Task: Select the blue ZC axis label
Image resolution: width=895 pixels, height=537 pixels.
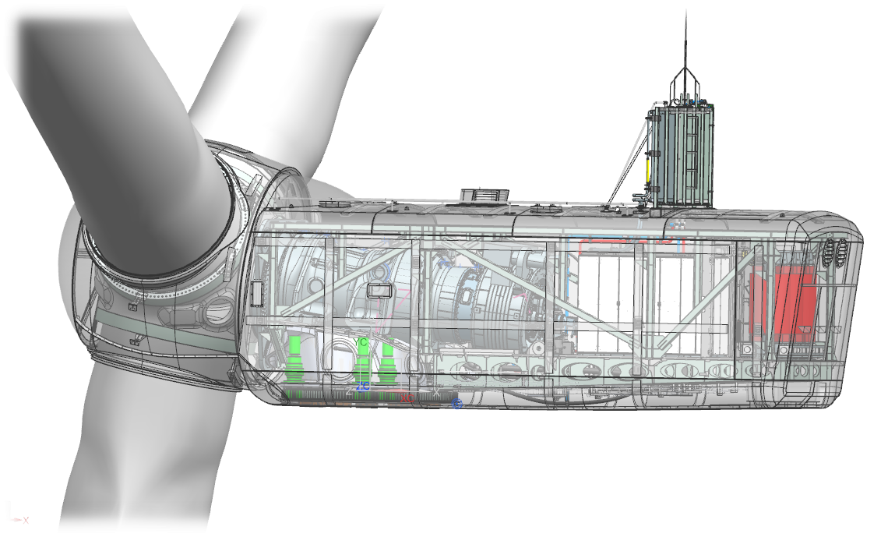Action: click(362, 386)
